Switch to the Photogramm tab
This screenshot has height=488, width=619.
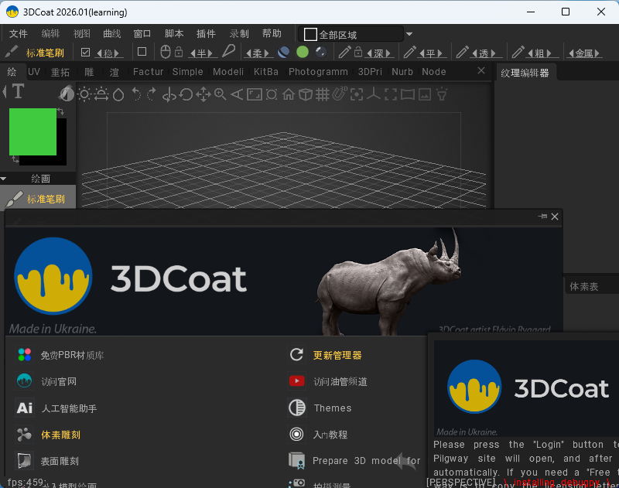[318, 72]
